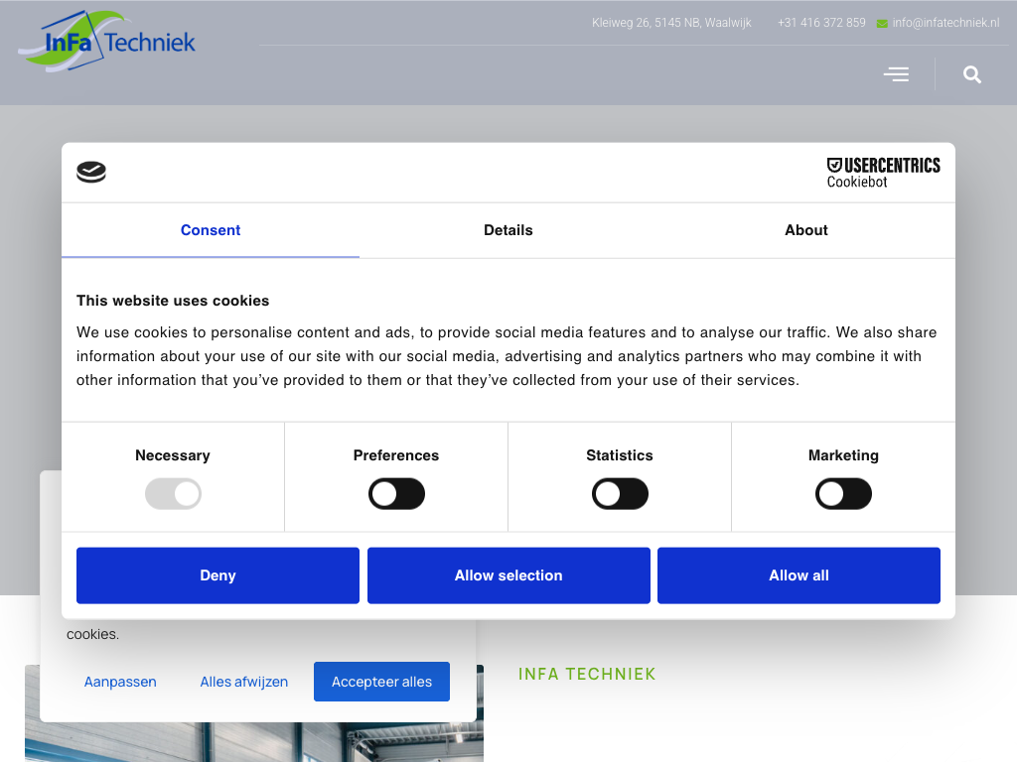
Task: Turn on the Statistics cookies toggle
Action: point(620,494)
